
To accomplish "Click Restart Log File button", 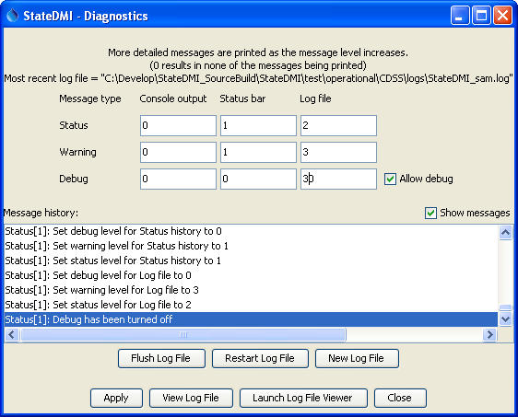I will [260, 358].
